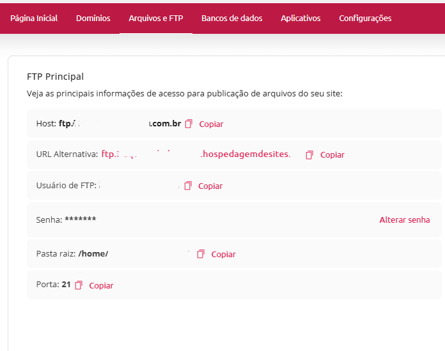Switch to the Domínios tab

click(93, 19)
